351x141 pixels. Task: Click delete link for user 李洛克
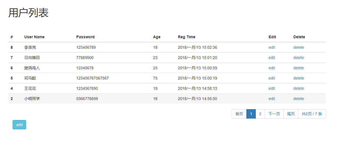pyautogui.click(x=298, y=47)
